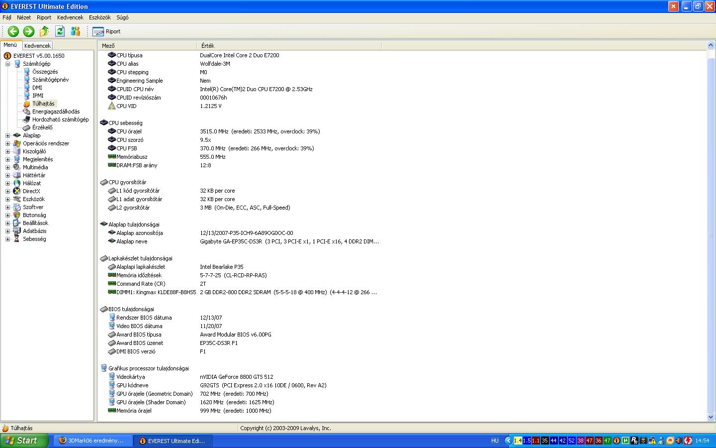This screenshot has width=716, height=448.
Task: Select the DIMM1 Kingmax memory row
Action: click(x=240, y=292)
